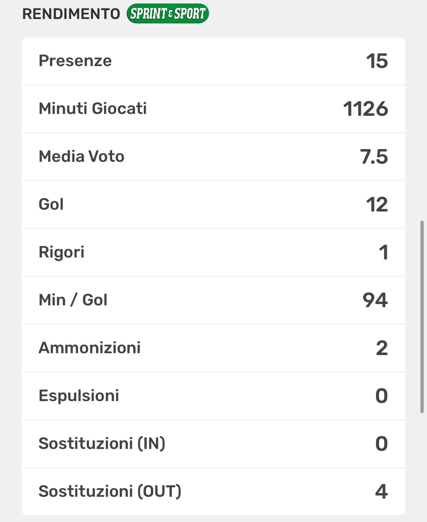Click the Presenze value 15
The width and height of the screenshot is (427, 522).
pos(377,61)
